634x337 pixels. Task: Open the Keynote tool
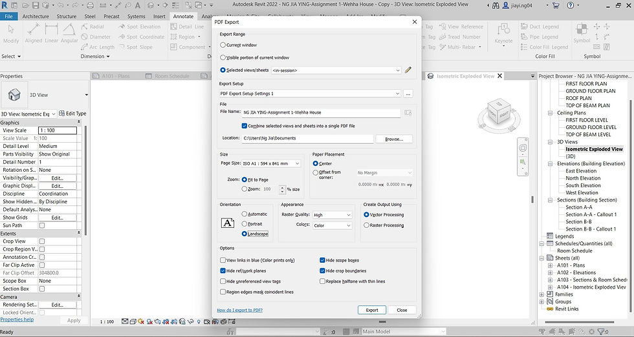click(503, 34)
